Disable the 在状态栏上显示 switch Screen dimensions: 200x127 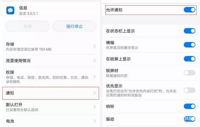190,31
